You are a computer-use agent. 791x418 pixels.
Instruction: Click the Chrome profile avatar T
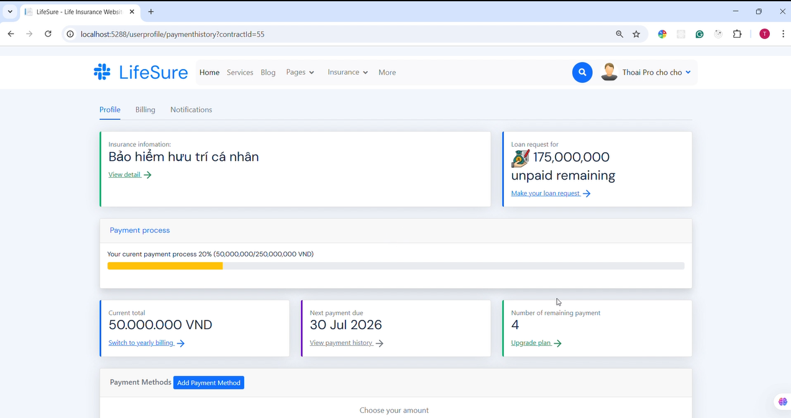764,34
